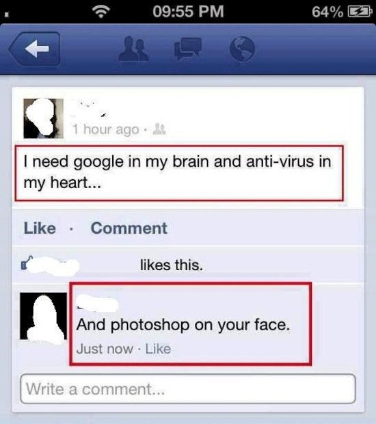Open the commenter's profile picture
The width and height of the screenshot is (376, 424).
click(44, 316)
